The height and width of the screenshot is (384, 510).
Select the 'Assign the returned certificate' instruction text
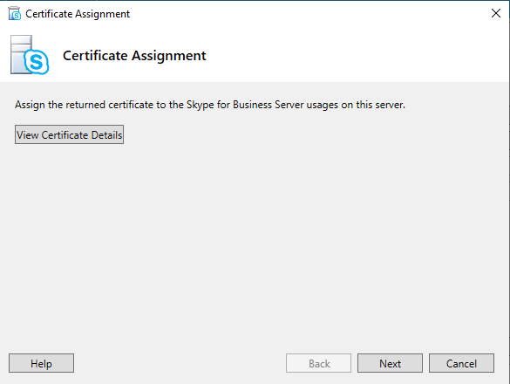[x=210, y=105]
